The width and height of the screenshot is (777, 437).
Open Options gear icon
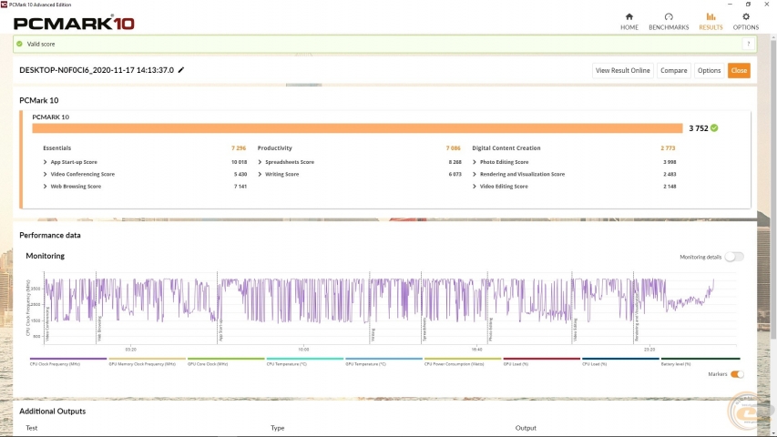pos(746,17)
